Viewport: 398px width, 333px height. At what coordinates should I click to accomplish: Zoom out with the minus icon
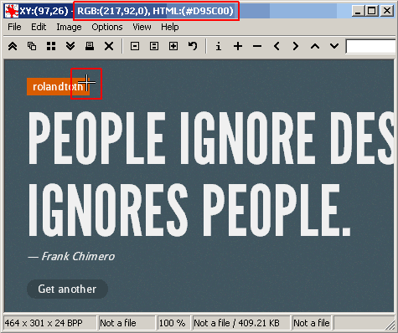257,46
